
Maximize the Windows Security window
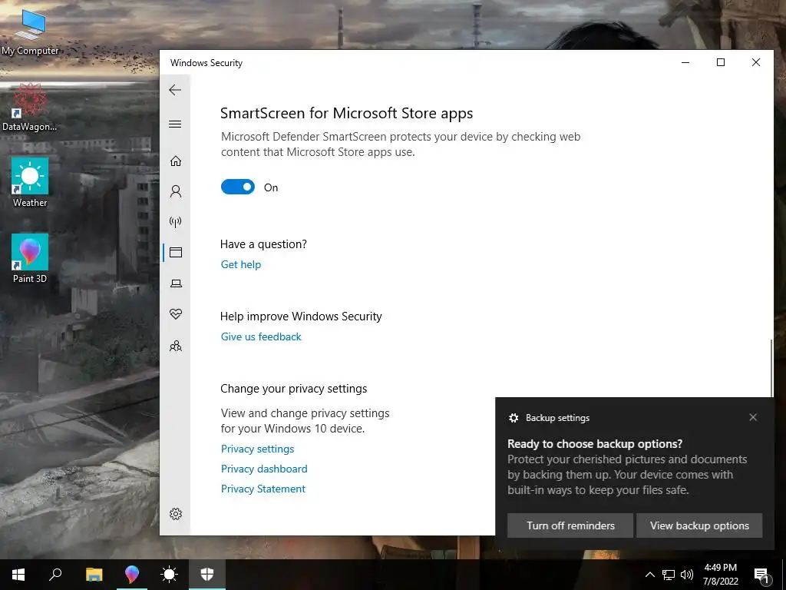pos(720,62)
